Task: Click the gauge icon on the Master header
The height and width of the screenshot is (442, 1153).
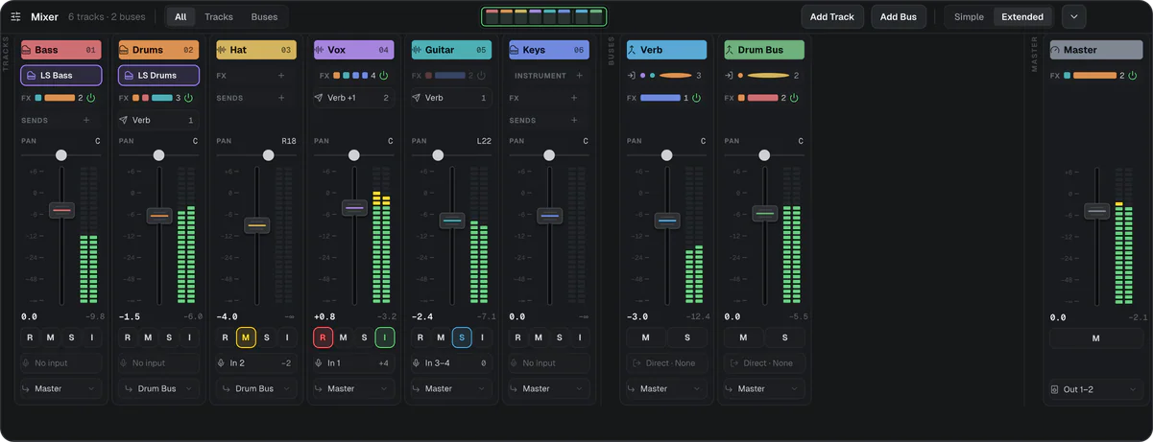Action: pos(1056,50)
